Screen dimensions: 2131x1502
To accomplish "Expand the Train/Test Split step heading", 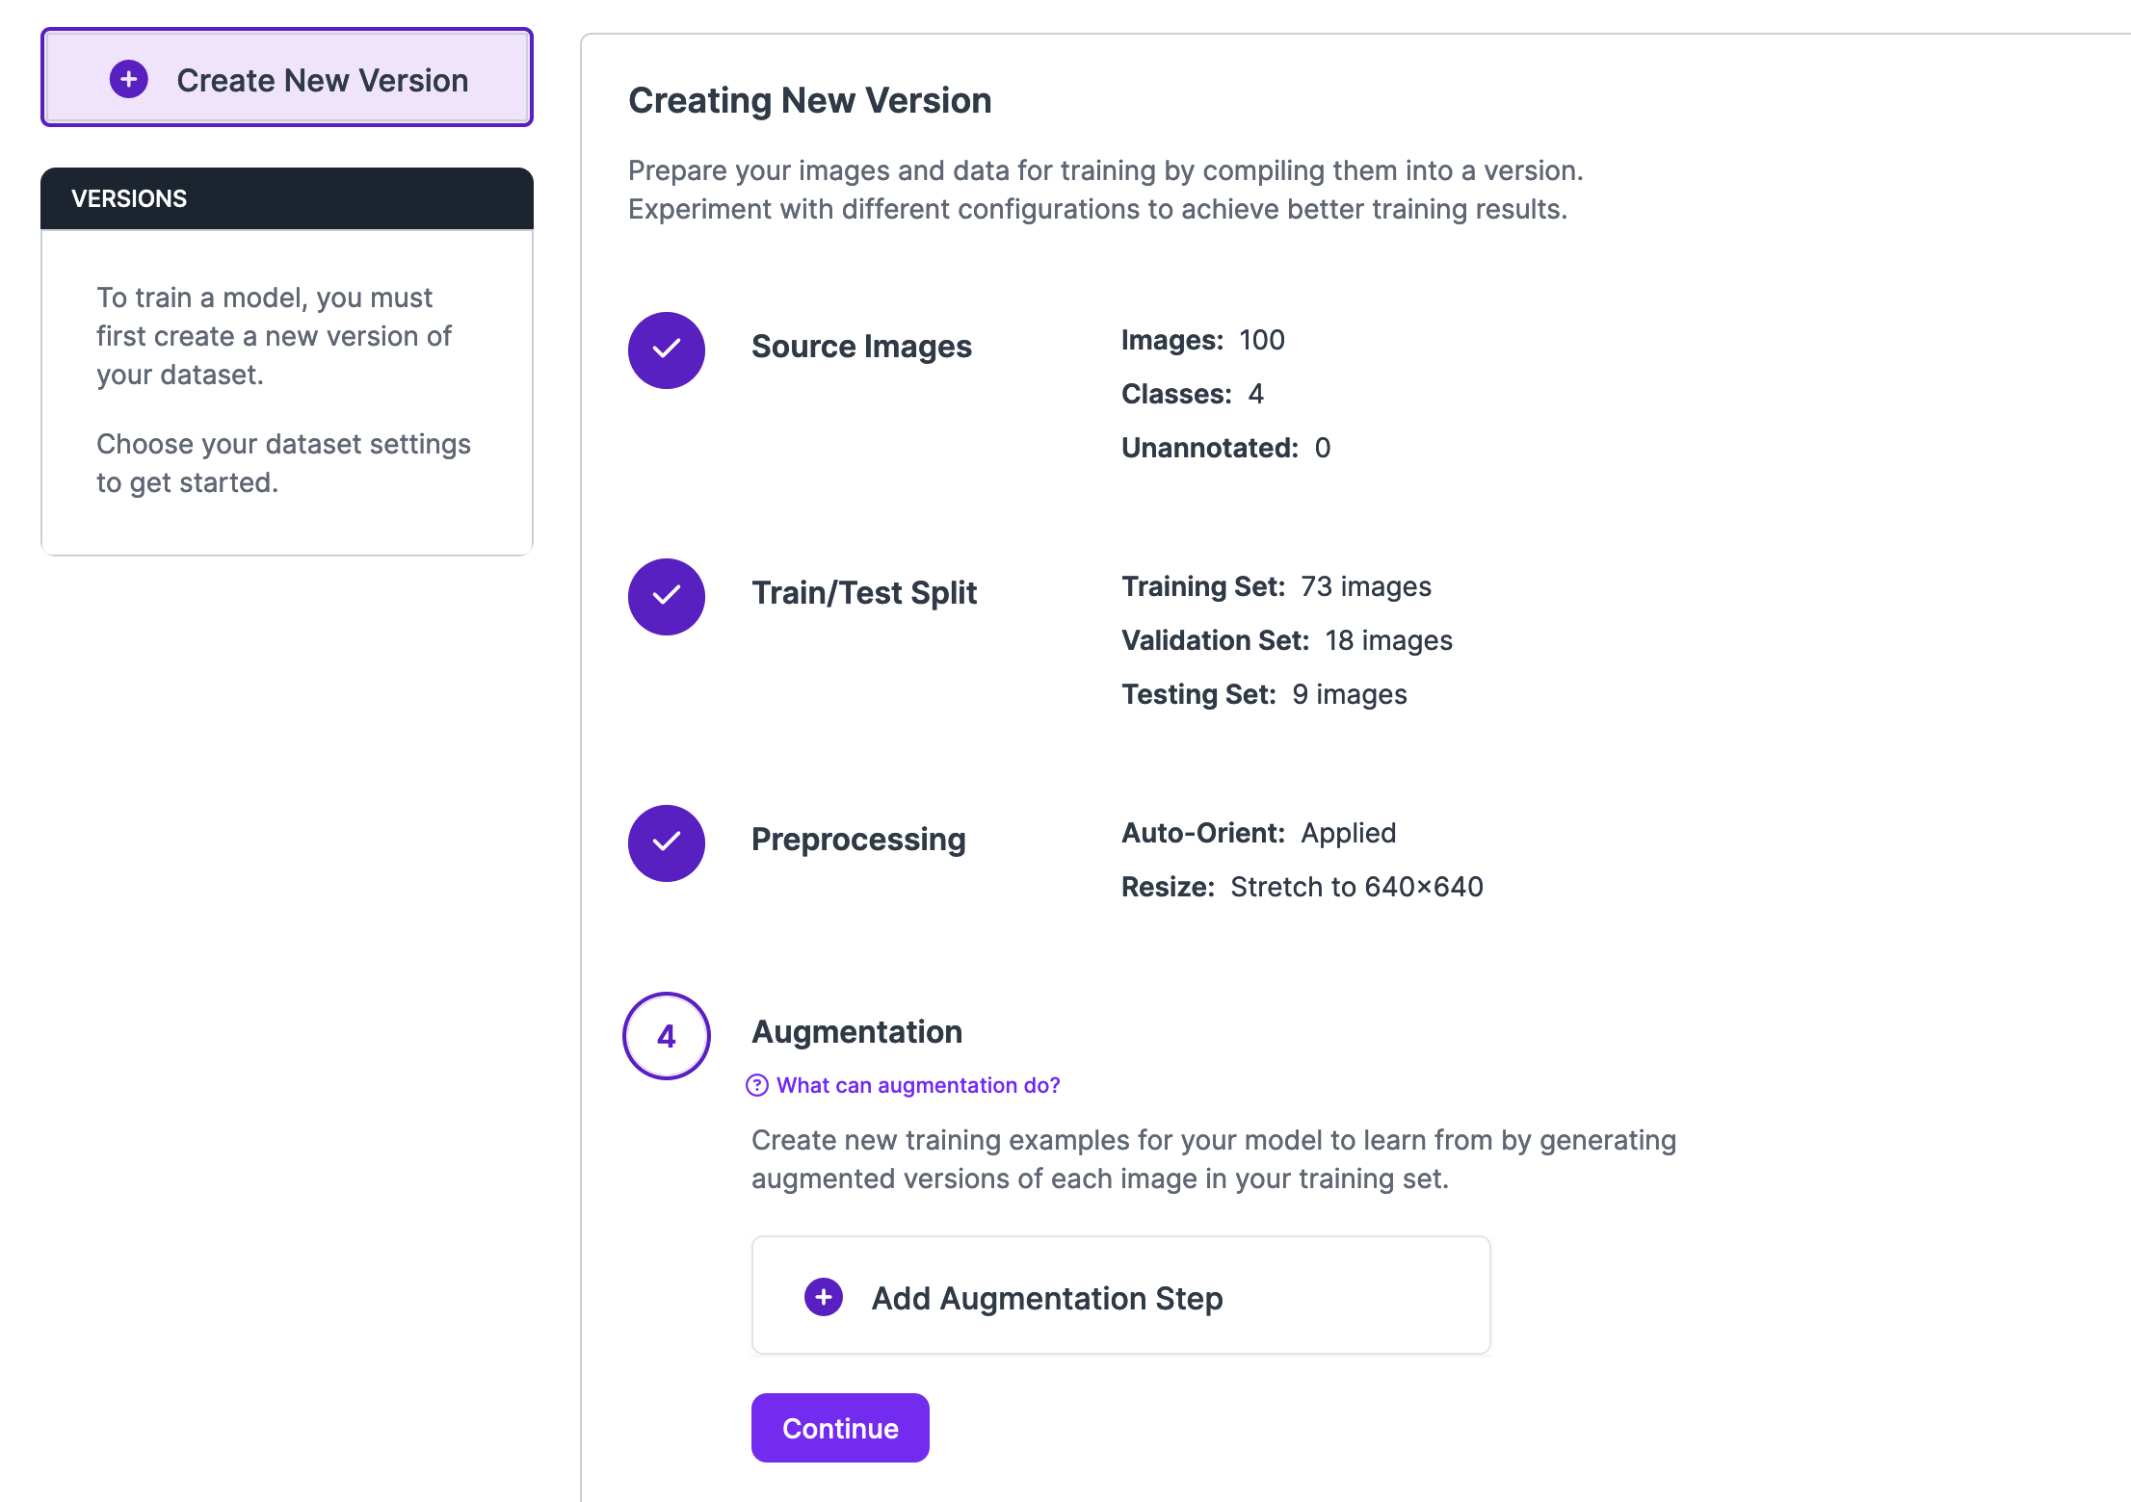I will pos(864,593).
